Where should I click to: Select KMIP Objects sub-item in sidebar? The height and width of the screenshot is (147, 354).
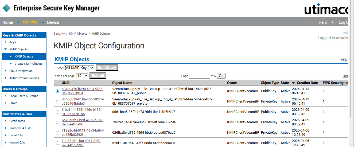click(x=24, y=56)
